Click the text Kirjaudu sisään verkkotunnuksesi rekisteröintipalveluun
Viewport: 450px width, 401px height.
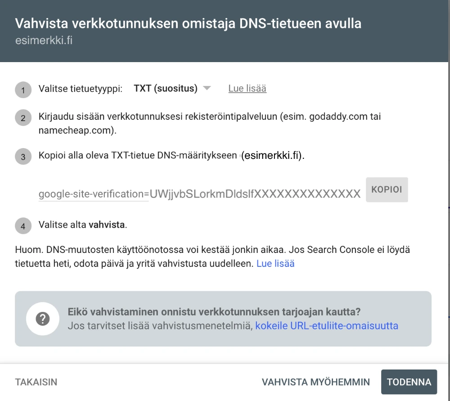pyautogui.click(x=210, y=123)
